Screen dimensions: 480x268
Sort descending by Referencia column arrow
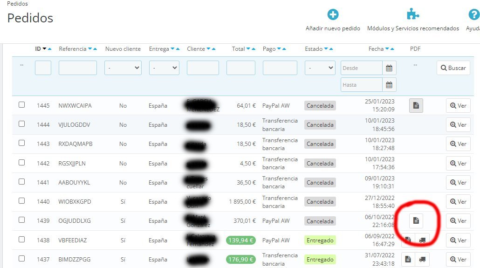click(90, 49)
